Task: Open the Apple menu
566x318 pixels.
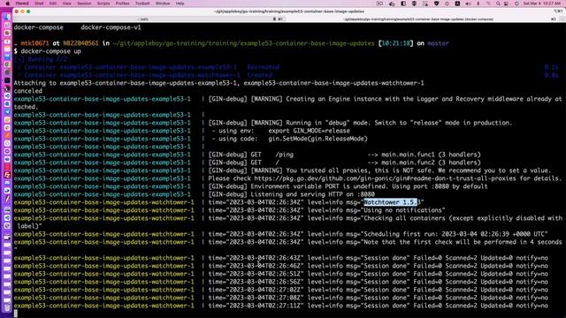Action: point(7,4)
